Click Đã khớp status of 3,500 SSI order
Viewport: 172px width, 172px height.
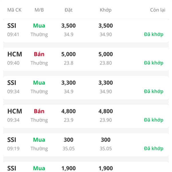pos(154,34)
